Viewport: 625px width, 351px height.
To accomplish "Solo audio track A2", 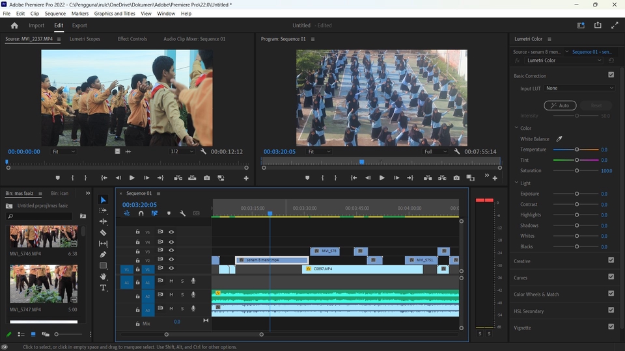I will coord(182,295).
